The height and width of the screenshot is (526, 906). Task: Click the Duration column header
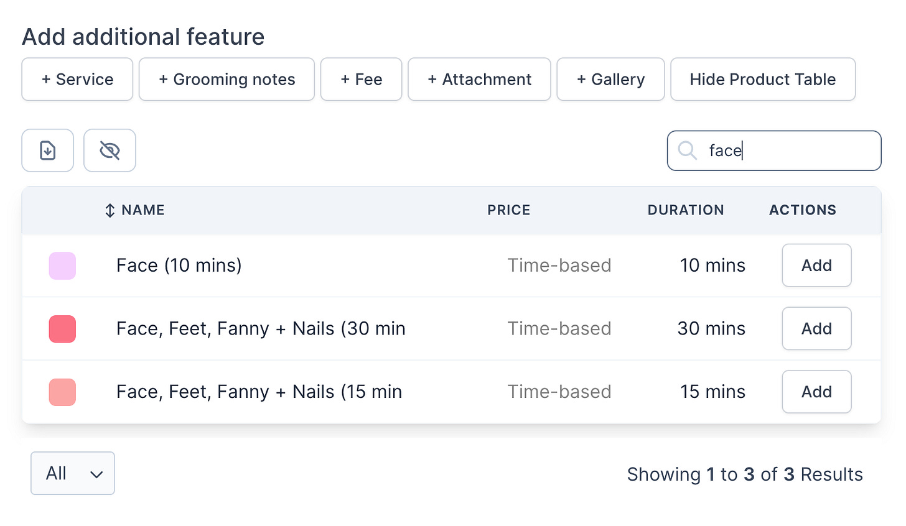click(686, 210)
